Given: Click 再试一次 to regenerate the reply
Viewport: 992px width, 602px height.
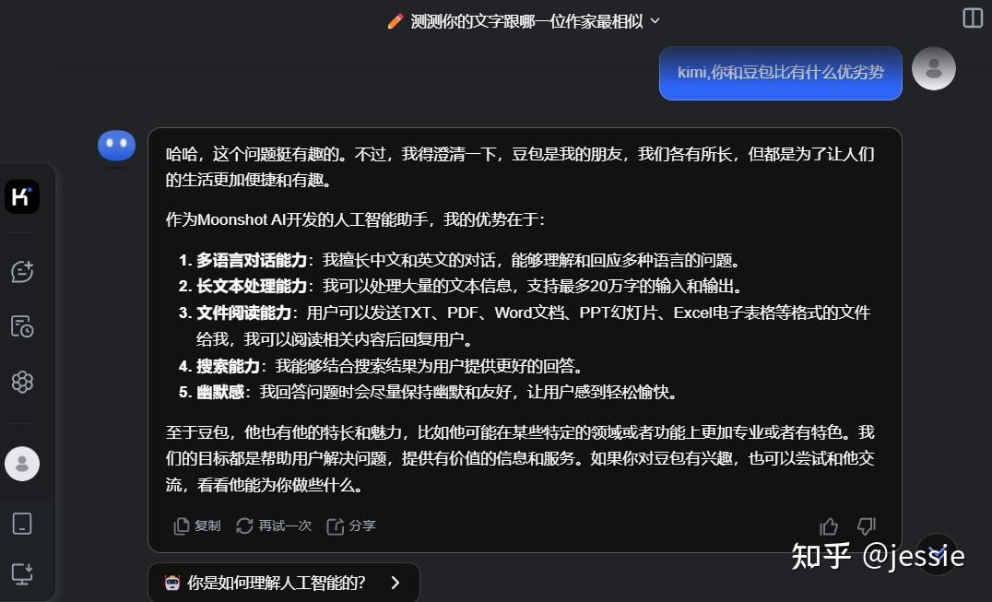Looking at the screenshot, I should click(274, 525).
